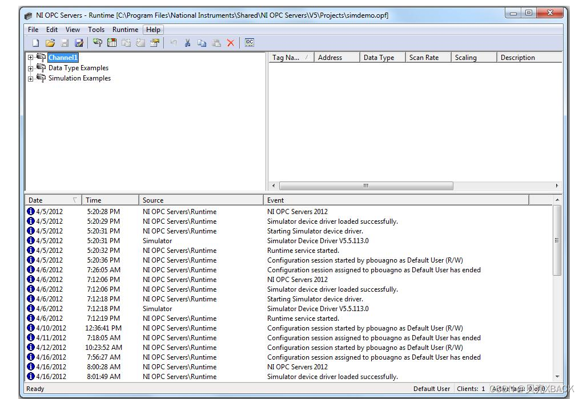Click the Undo arrow icon
Viewport: 583px width, 399px height.
(174, 43)
